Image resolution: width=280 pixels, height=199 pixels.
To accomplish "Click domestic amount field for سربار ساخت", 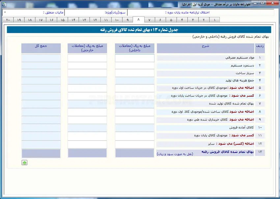I will (135, 73).
